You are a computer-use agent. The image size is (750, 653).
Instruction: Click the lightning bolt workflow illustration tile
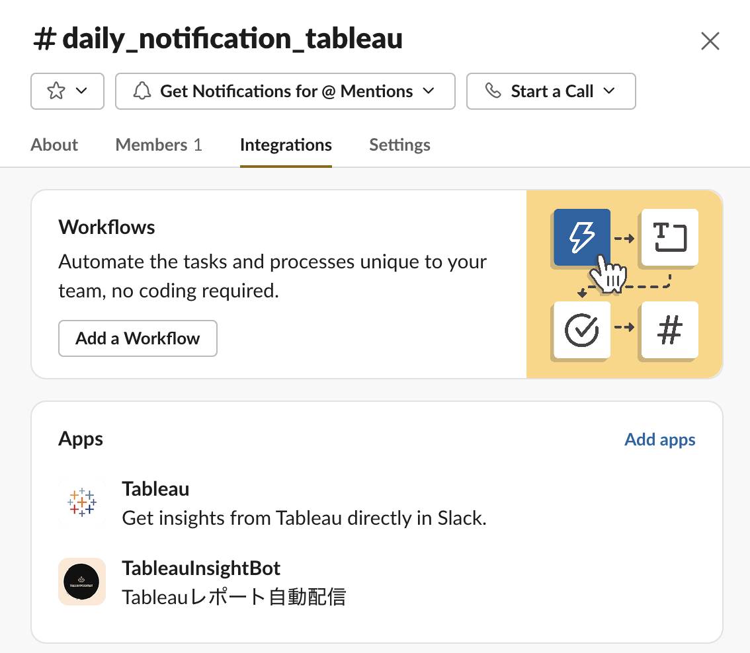pos(581,237)
